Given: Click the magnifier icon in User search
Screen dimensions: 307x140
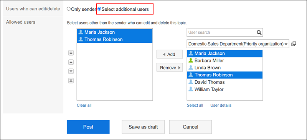Looking at the screenshot, I should click(x=259, y=33).
